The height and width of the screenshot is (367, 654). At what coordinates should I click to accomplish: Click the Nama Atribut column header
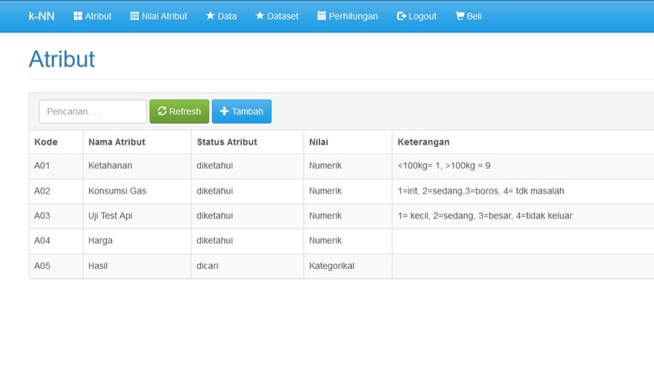click(116, 142)
